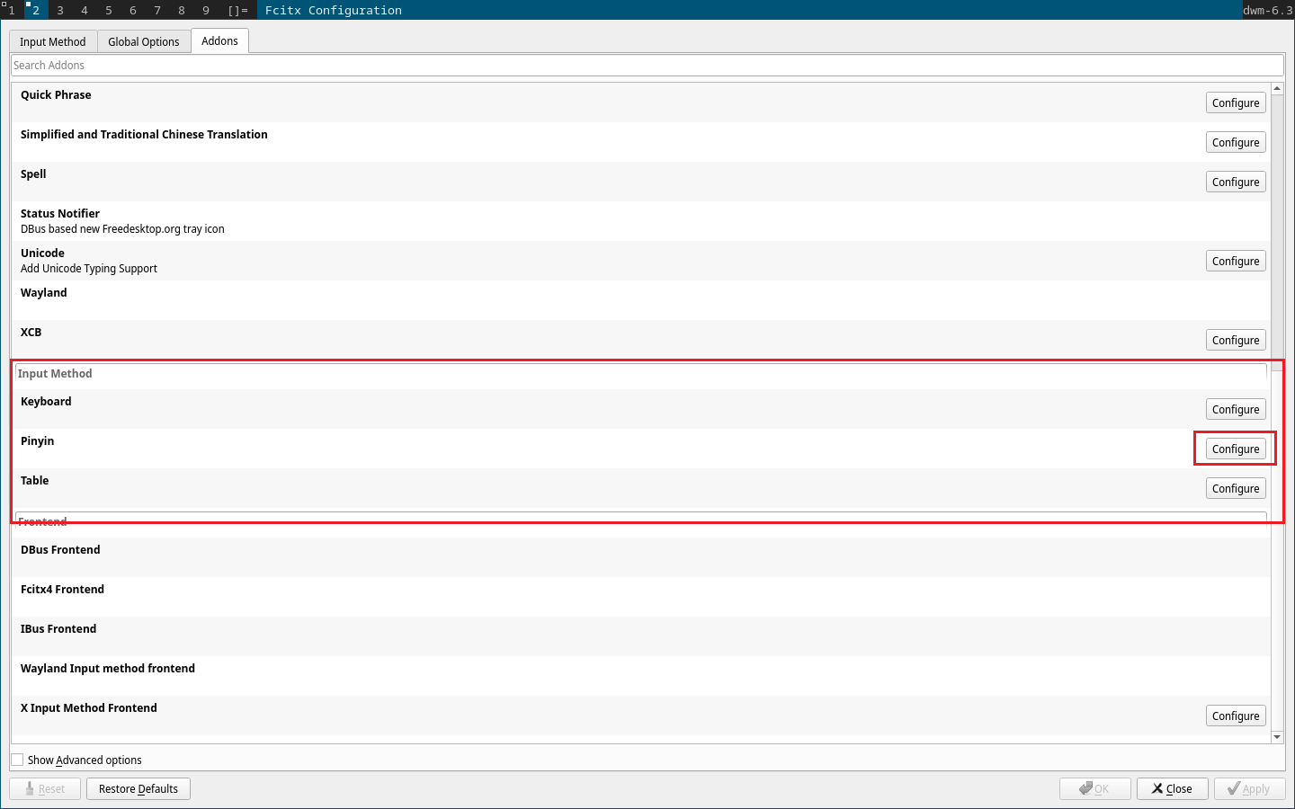Switch to dwm workspace tag 5
Image resolution: width=1295 pixels, height=809 pixels.
click(x=109, y=10)
